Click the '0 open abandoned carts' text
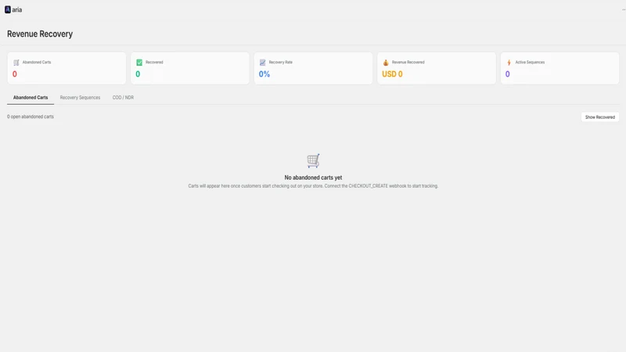Image resolution: width=626 pixels, height=352 pixels. coord(31,117)
